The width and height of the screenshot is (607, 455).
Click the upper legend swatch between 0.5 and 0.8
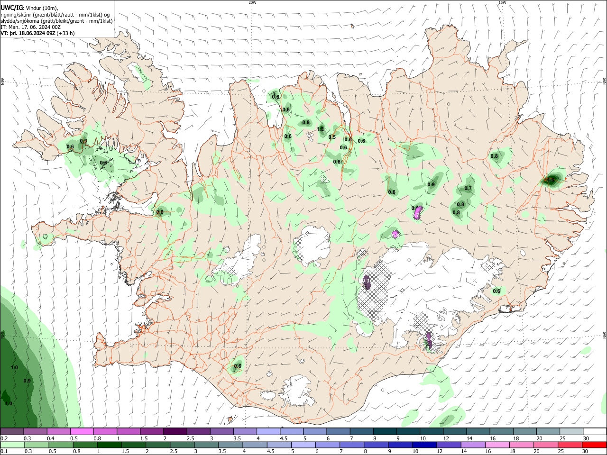82,432
